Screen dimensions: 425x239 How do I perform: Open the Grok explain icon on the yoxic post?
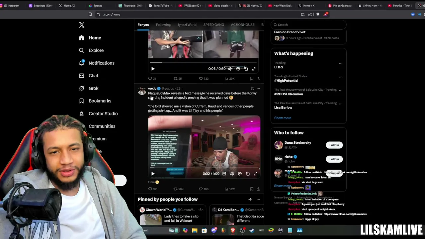coord(252,89)
